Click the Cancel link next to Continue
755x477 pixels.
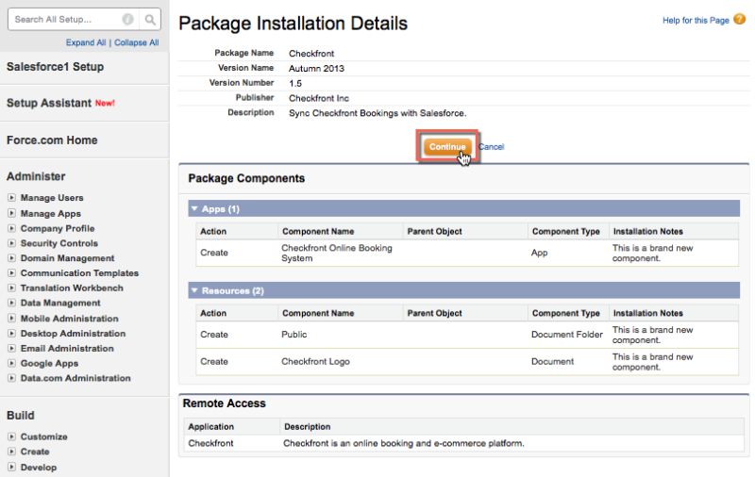(x=491, y=147)
